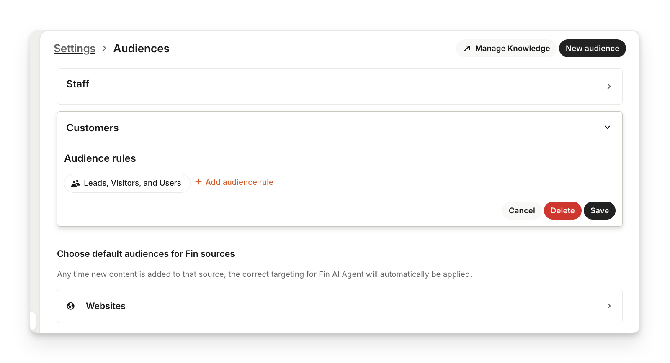Click the globe icon in the Websites row

[x=71, y=306]
